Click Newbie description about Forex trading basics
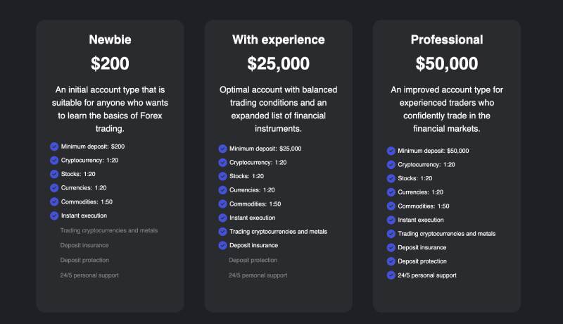This screenshot has width=563, height=324. 110,109
